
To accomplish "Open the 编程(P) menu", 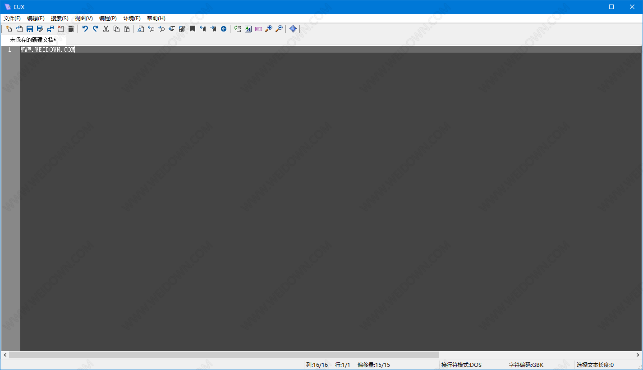I will (x=108, y=18).
